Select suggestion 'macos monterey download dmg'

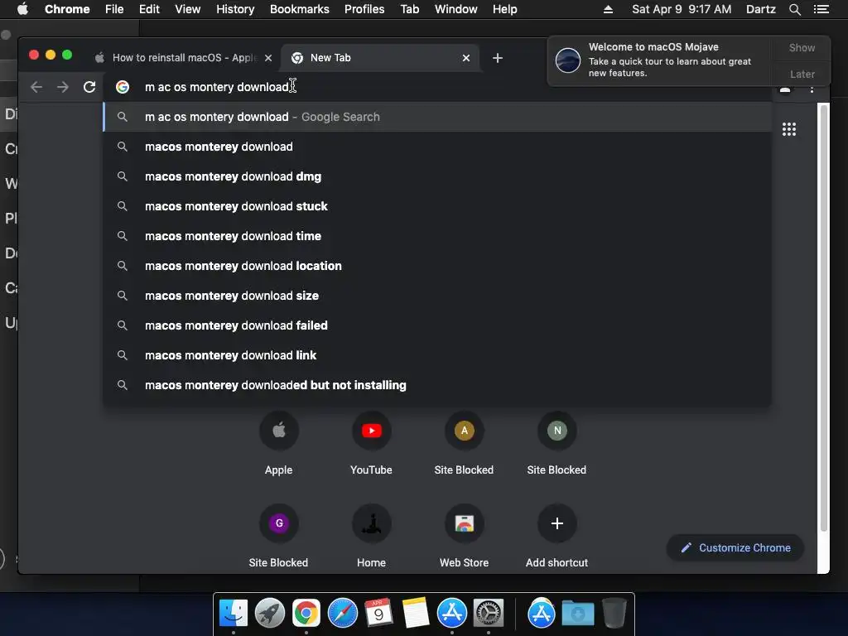click(437, 176)
